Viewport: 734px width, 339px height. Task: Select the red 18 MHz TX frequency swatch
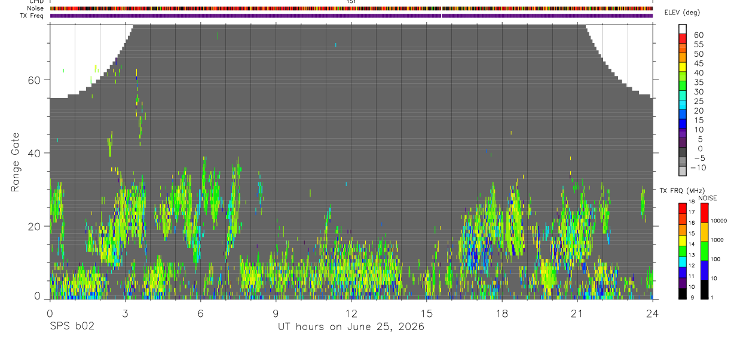click(682, 207)
